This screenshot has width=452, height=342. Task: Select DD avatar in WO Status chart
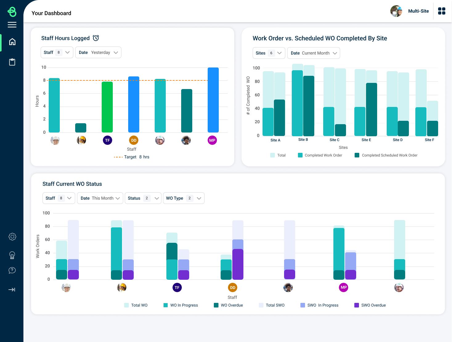tap(233, 287)
